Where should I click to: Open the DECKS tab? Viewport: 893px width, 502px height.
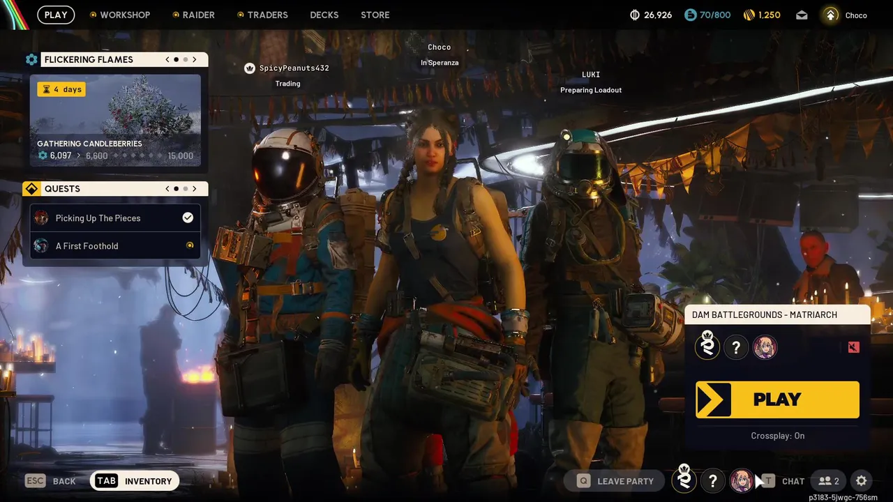coord(324,15)
